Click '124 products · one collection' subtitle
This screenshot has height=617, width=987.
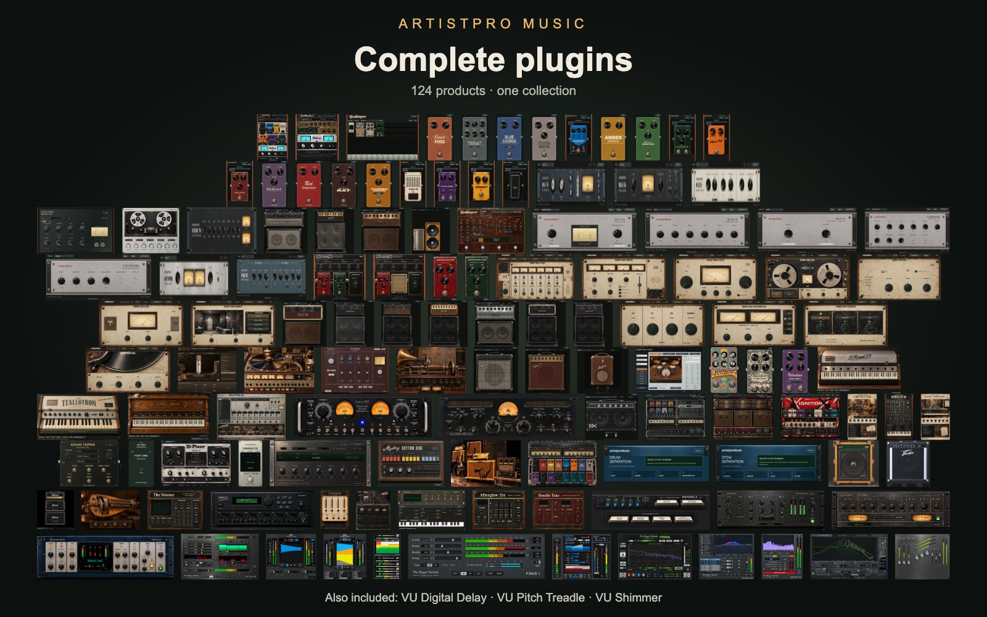tap(493, 91)
